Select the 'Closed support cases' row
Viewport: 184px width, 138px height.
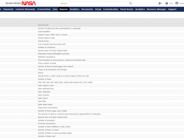92,38
